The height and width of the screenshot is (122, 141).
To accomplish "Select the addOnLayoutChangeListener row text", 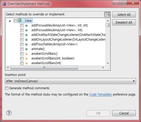I will coord(68,40).
